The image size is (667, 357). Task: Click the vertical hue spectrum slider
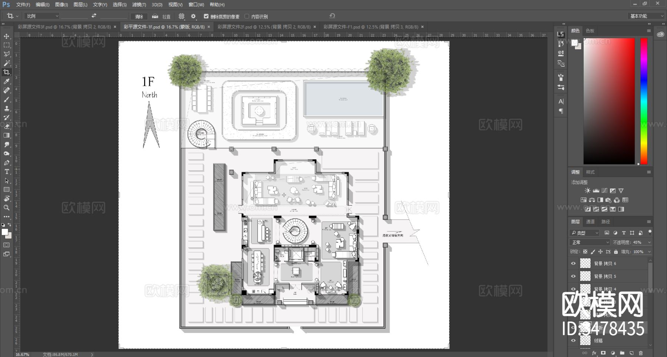coord(644,101)
